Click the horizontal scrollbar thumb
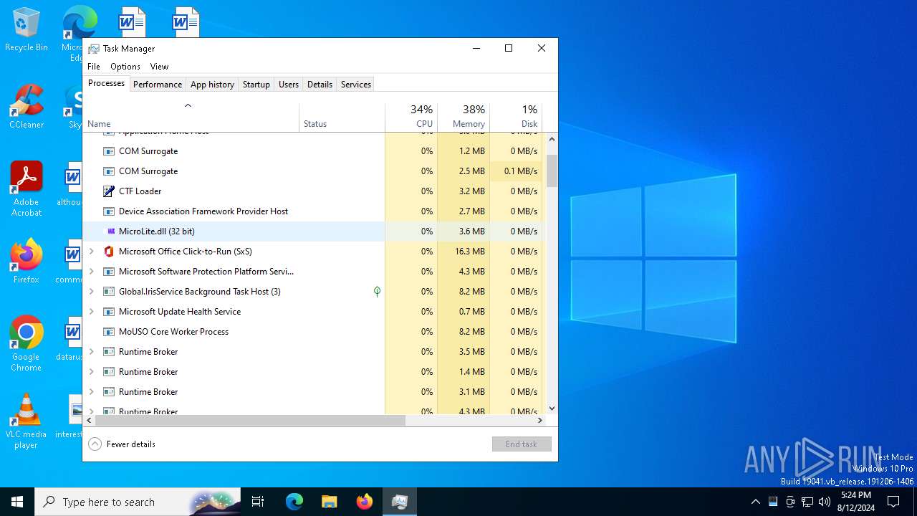The width and height of the screenshot is (917, 516). pos(250,421)
